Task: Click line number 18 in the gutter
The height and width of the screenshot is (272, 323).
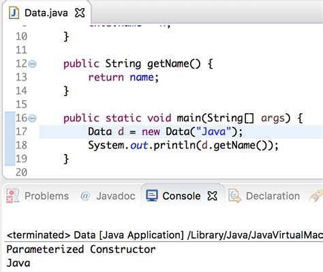Action: 21,145
